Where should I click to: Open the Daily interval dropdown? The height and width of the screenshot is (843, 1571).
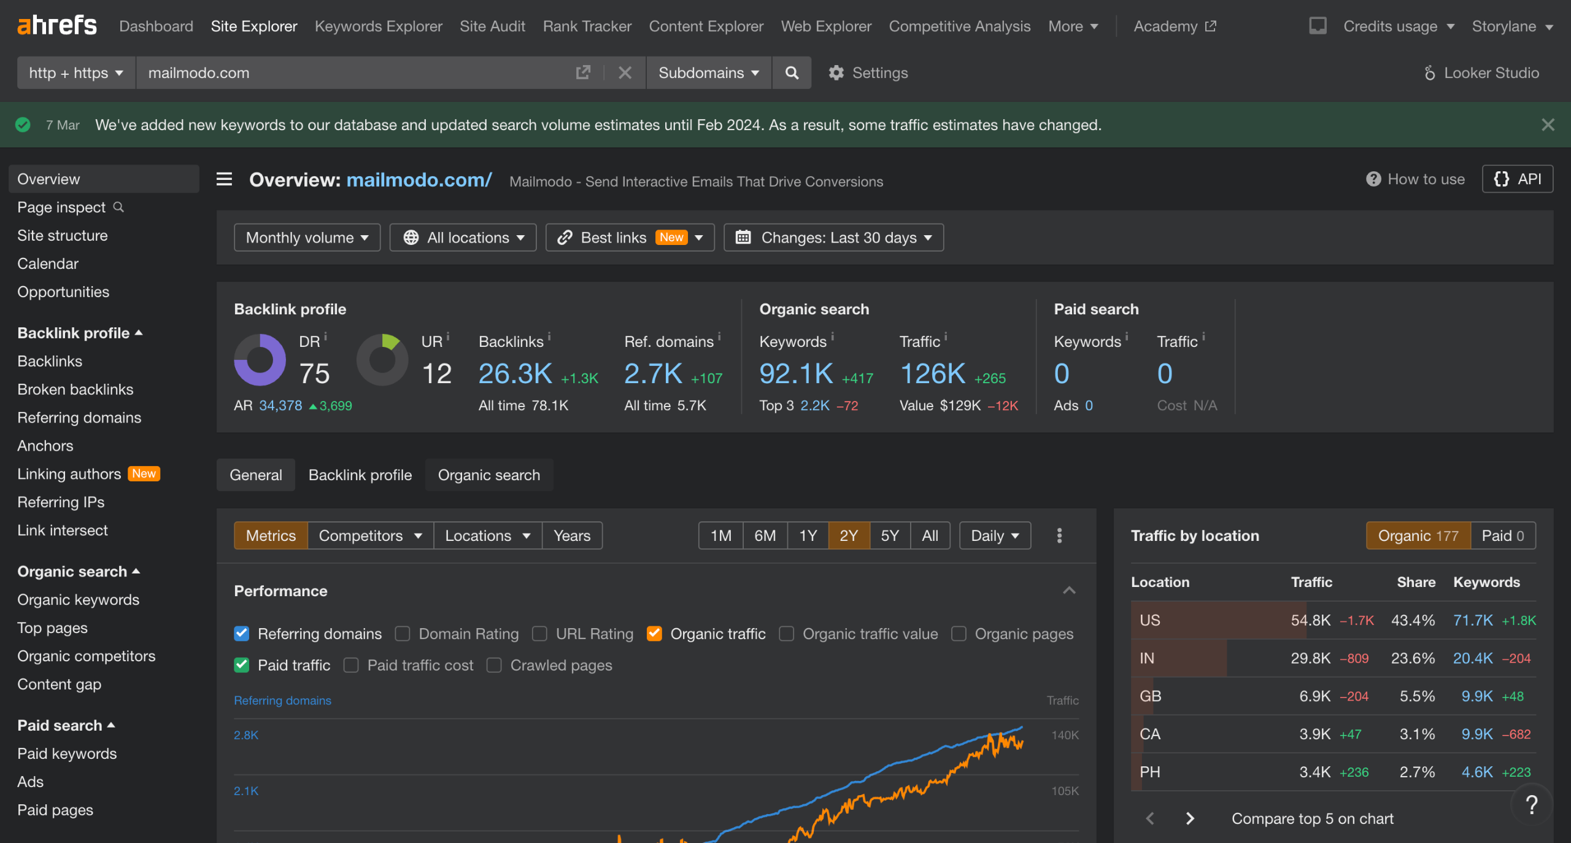(x=995, y=535)
